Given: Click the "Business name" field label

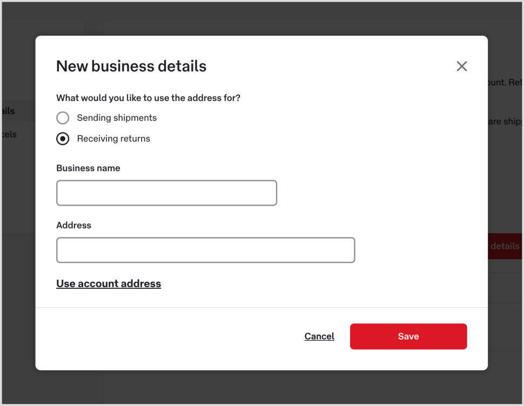Looking at the screenshot, I should (x=88, y=168).
